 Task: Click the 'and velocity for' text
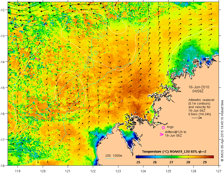(199, 107)
